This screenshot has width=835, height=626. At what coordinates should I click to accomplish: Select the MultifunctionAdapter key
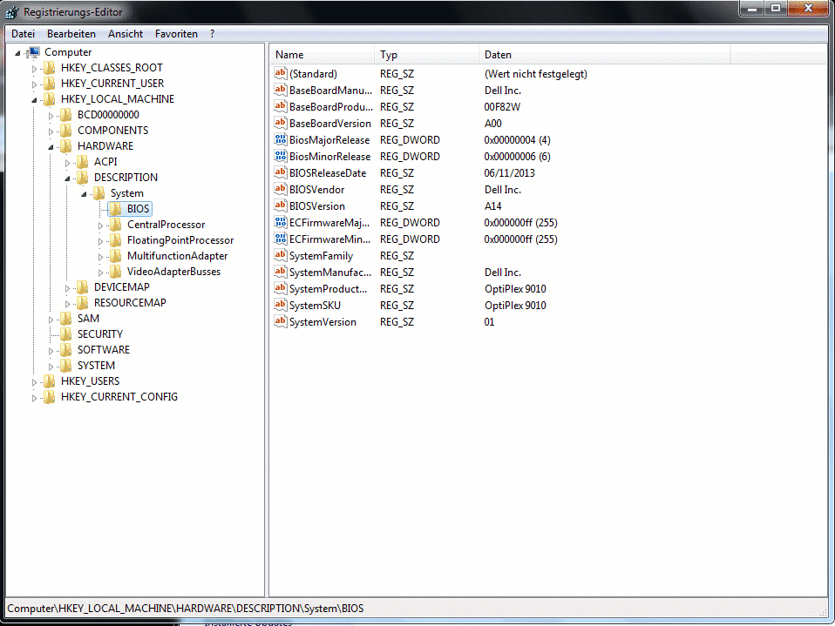(x=177, y=256)
